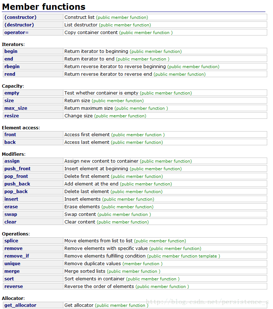Screen dimensions: 273x309
Task: Select the splice operation link
Action: click(x=11, y=241)
